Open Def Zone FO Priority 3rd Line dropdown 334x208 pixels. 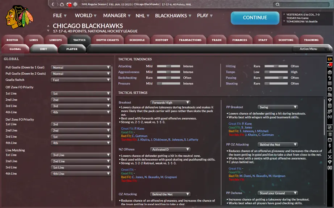point(81,137)
